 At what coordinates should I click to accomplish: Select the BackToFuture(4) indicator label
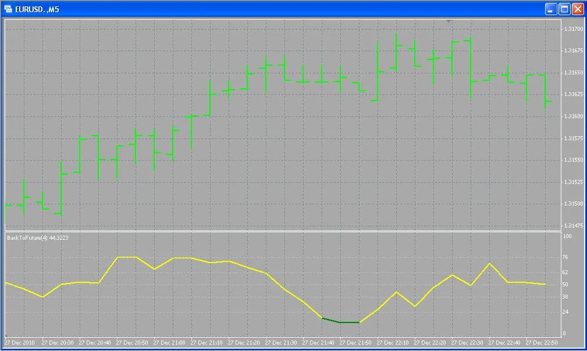coord(35,237)
